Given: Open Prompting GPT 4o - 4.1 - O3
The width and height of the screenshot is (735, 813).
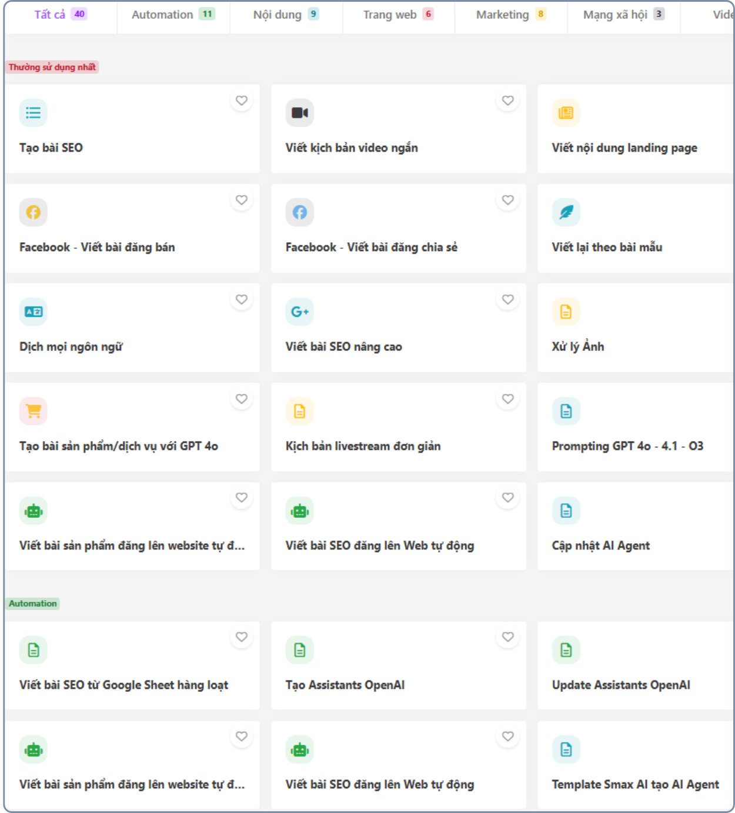Looking at the screenshot, I should [627, 446].
